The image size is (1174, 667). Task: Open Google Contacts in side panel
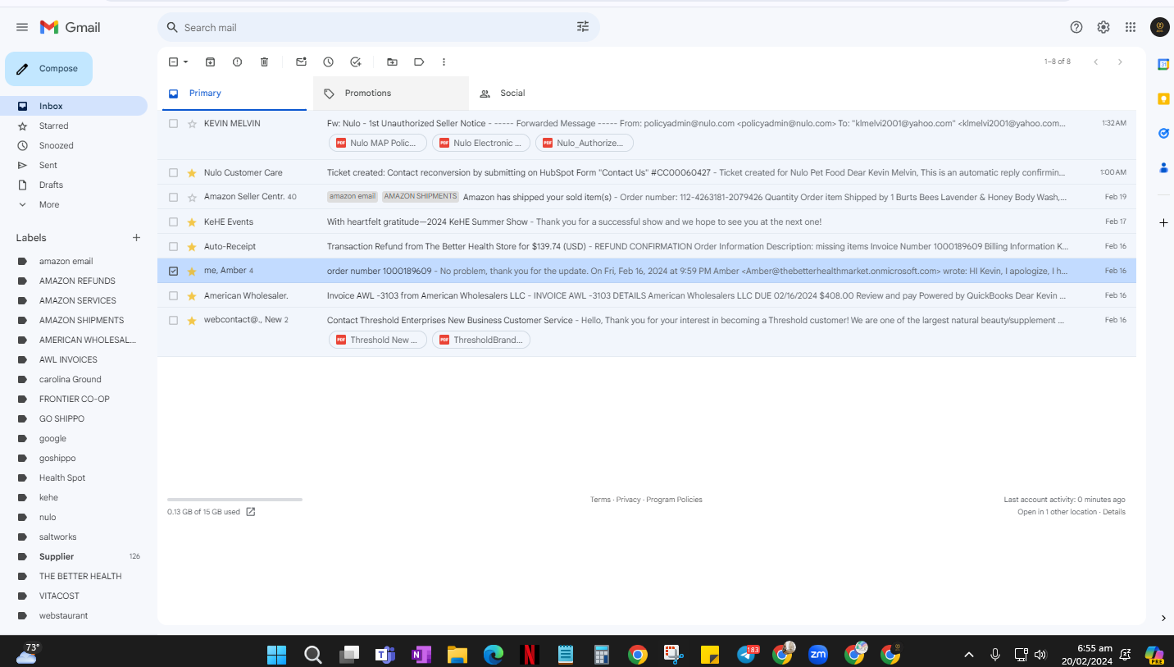click(x=1163, y=167)
